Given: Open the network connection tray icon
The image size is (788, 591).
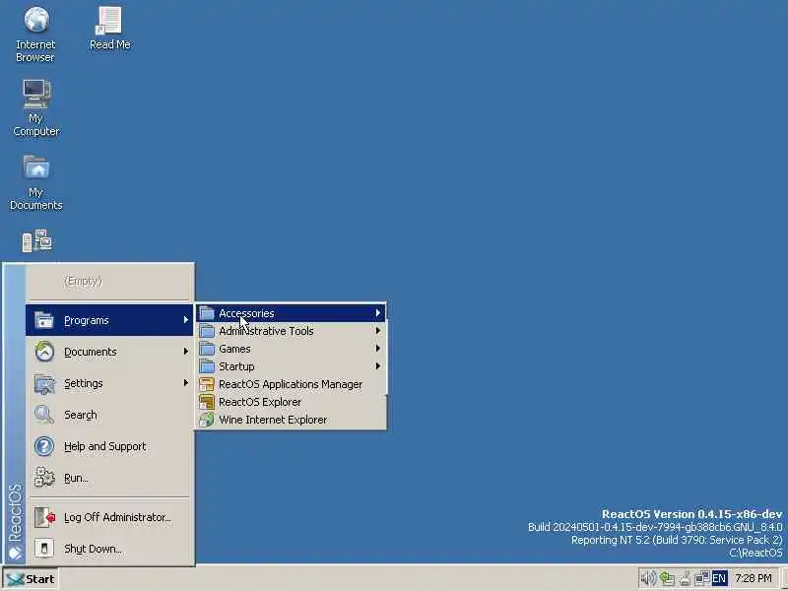Looking at the screenshot, I should [702, 578].
